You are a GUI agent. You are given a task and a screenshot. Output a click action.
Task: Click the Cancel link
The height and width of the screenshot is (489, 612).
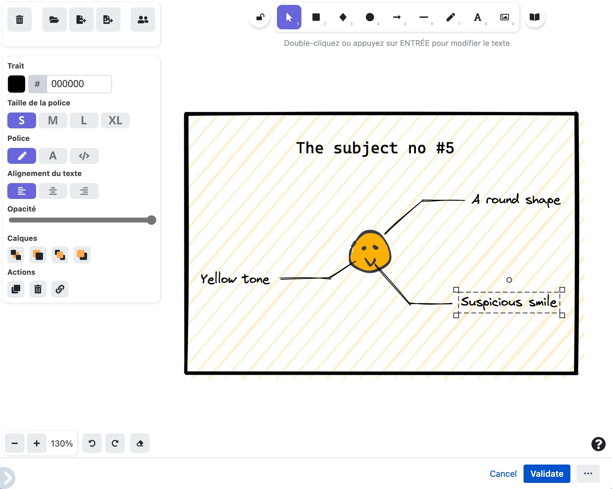[503, 474]
